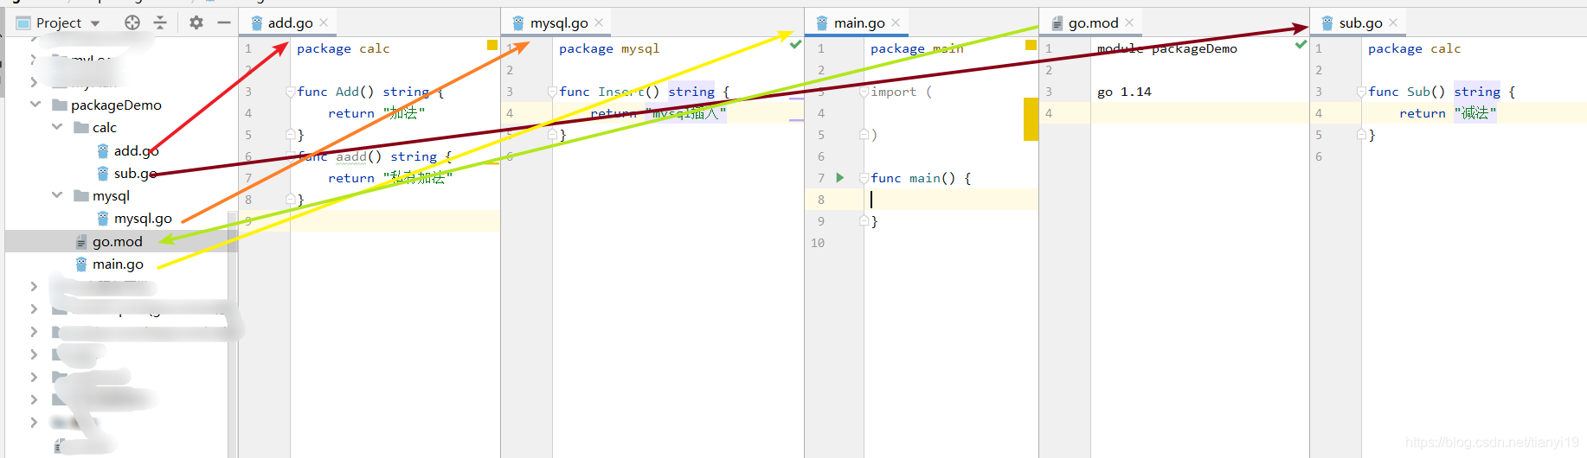
Task: Collapse the calc folder
Action: tap(57, 126)
